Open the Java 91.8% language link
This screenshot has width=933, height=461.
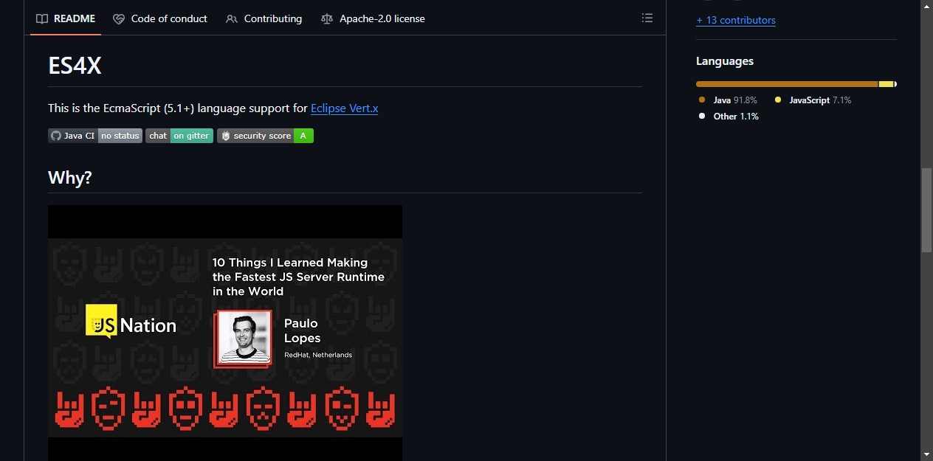[729, 100]
